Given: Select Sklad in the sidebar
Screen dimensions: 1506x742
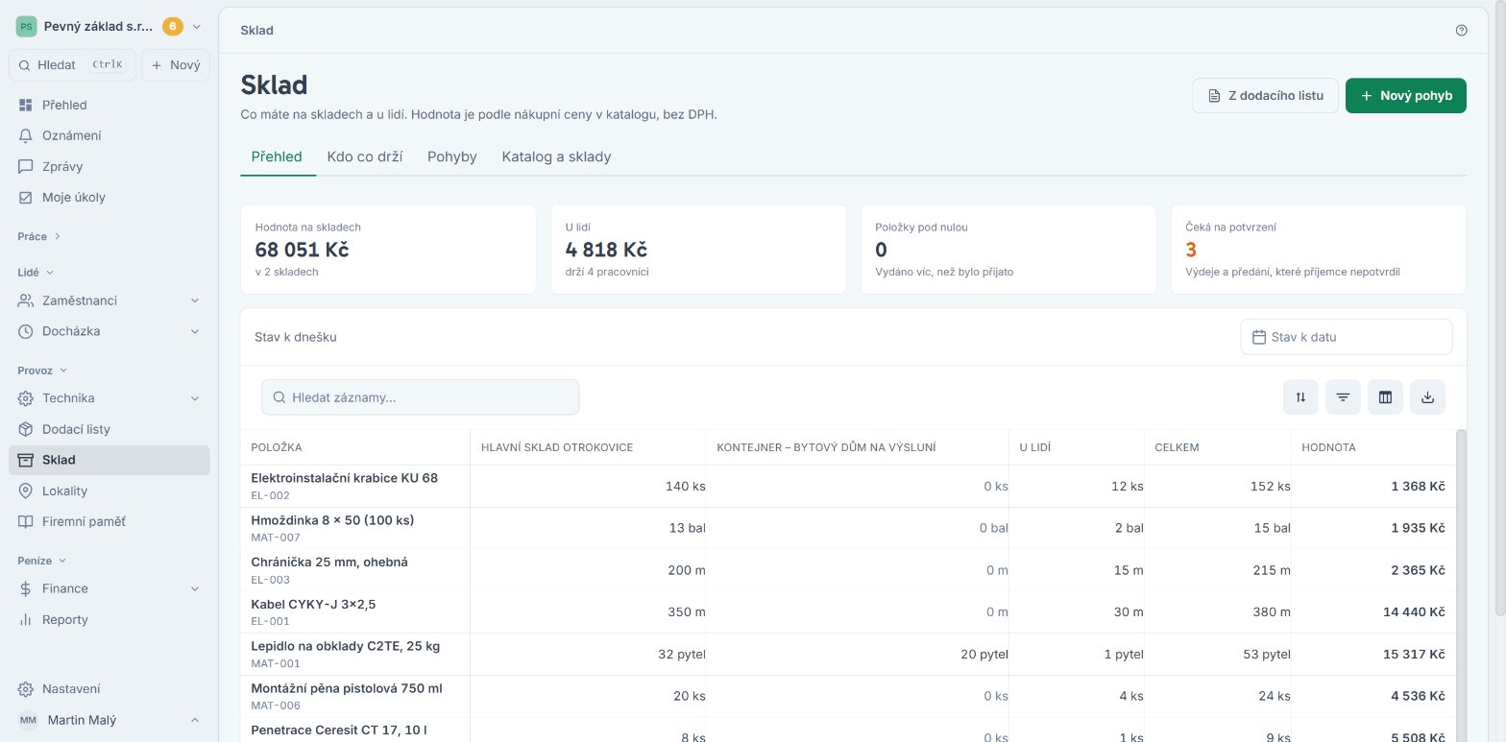Looking at the screenshot, I should coord(109,460).
